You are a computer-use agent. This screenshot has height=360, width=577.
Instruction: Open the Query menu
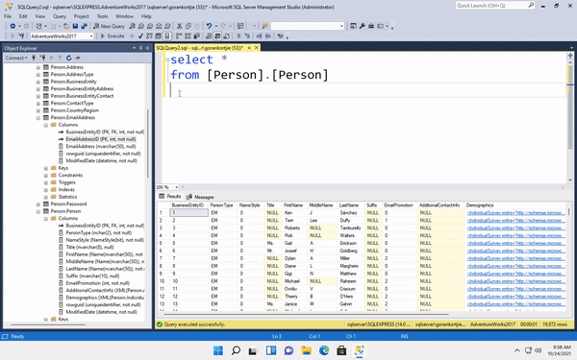[60, 16]
